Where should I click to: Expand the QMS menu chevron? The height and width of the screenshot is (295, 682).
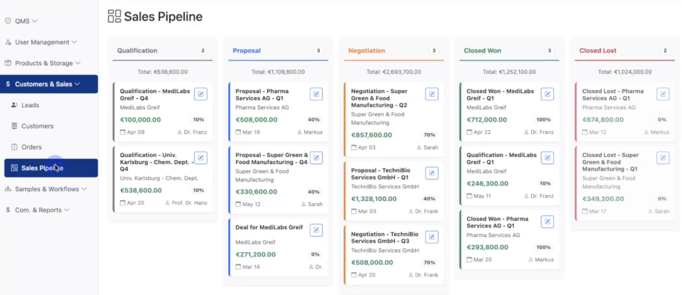35,21
